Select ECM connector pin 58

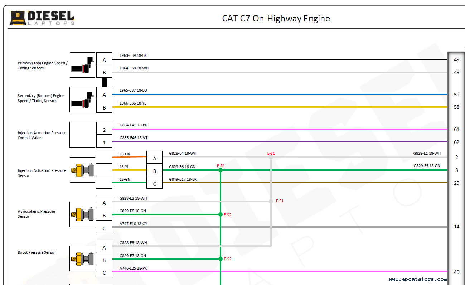tap(456, 107)
